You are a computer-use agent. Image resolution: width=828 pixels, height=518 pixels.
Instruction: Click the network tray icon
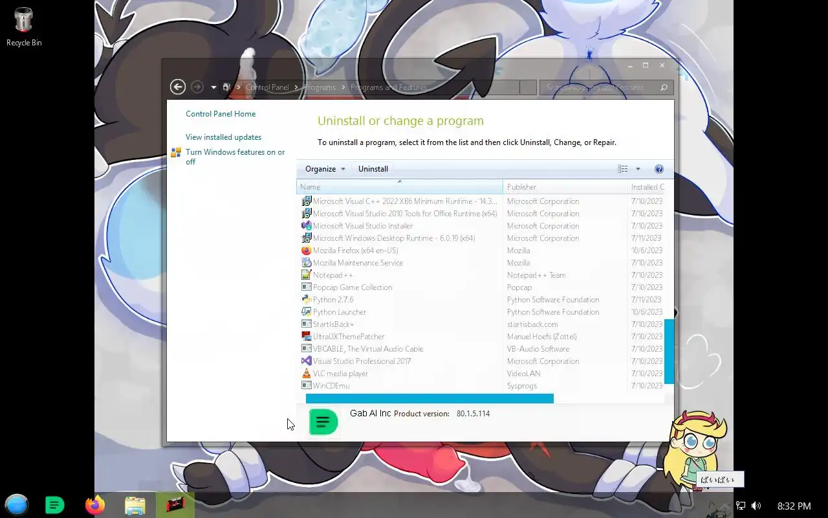pyautogui.click(x=741, y=506)
